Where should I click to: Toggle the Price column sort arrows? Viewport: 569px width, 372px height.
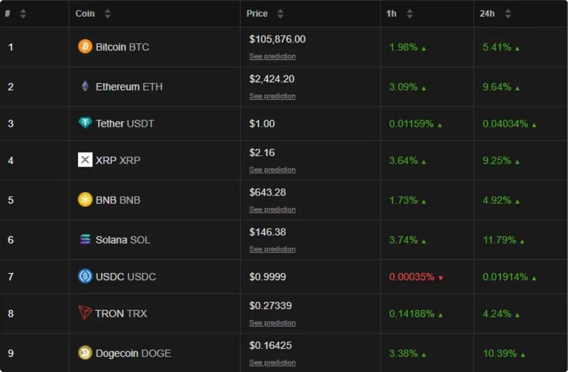tap(279, 13)
